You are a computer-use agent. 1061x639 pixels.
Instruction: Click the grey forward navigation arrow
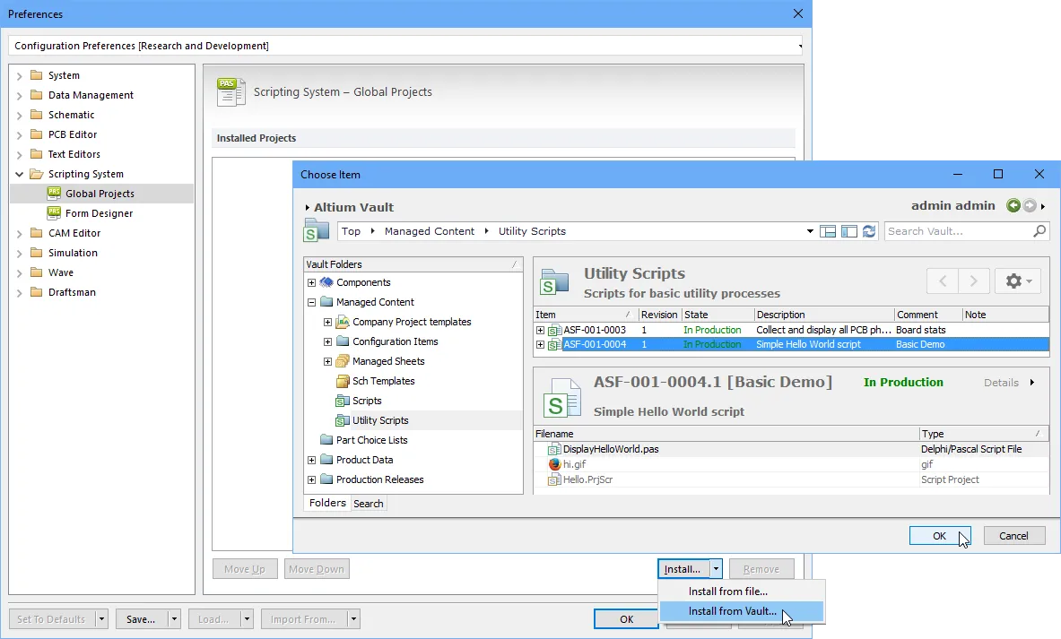click(x=1030, y=205)
